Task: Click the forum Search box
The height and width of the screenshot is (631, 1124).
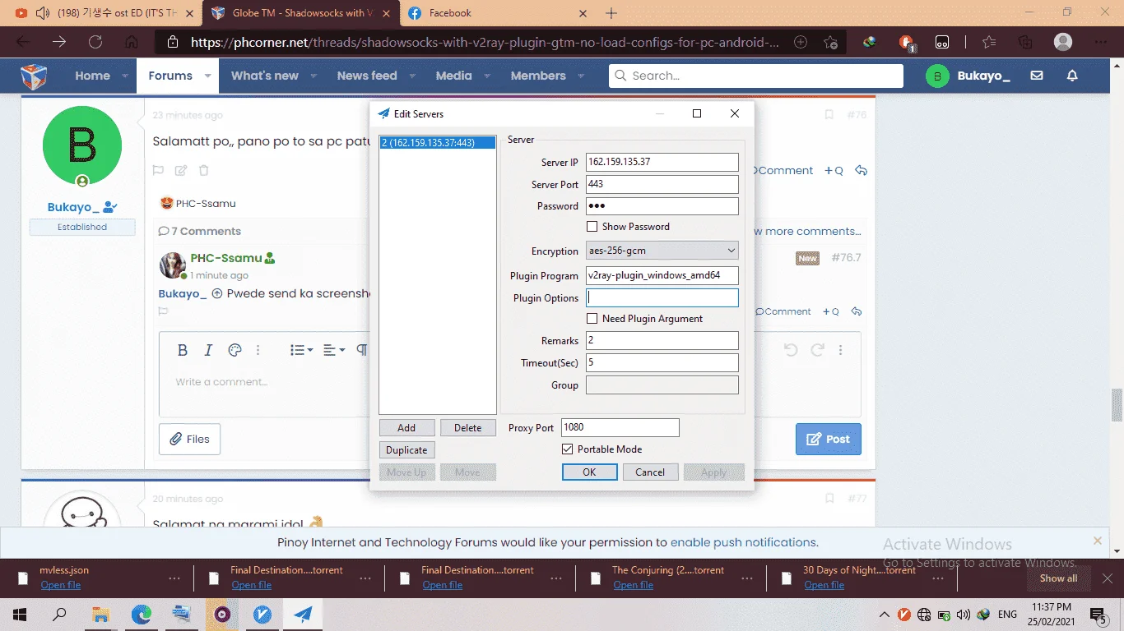Action: click(x=756, y=76)
